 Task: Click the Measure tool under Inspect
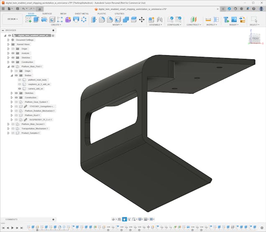tap(208, 20)
